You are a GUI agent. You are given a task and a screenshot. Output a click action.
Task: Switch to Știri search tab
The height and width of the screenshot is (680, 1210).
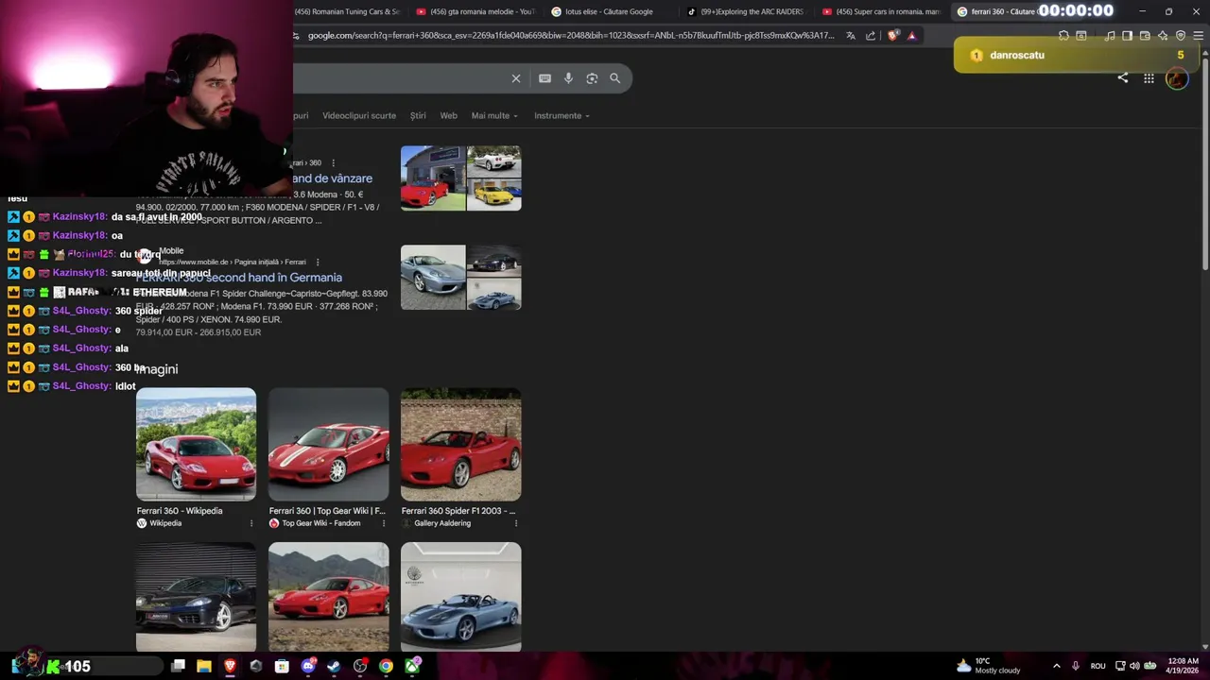[418, 115]
